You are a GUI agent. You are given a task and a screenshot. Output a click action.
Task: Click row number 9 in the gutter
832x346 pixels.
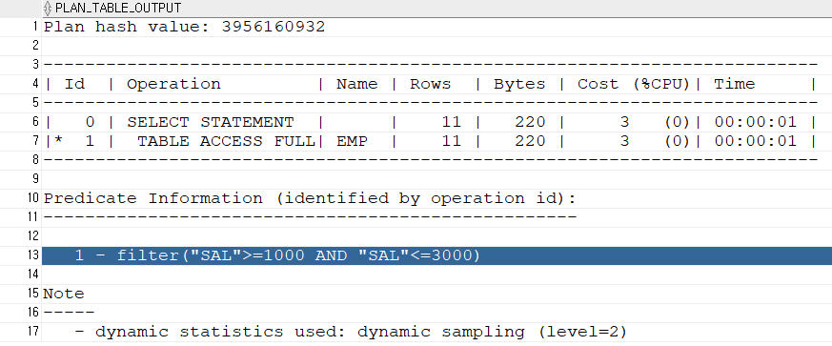pyautogui.click(x=35, y=179)
